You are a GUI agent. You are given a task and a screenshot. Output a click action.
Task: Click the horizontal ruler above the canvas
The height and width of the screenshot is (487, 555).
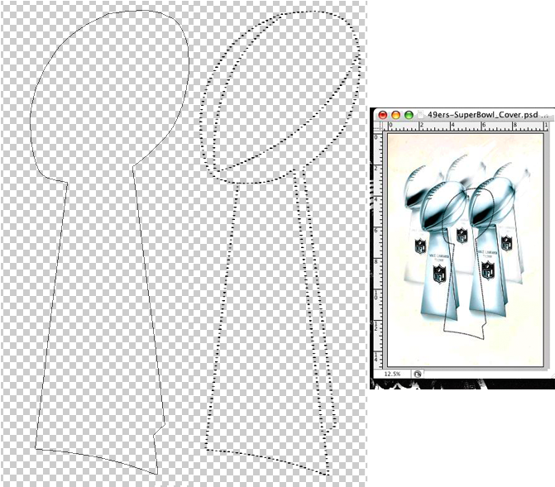[466, 126]
